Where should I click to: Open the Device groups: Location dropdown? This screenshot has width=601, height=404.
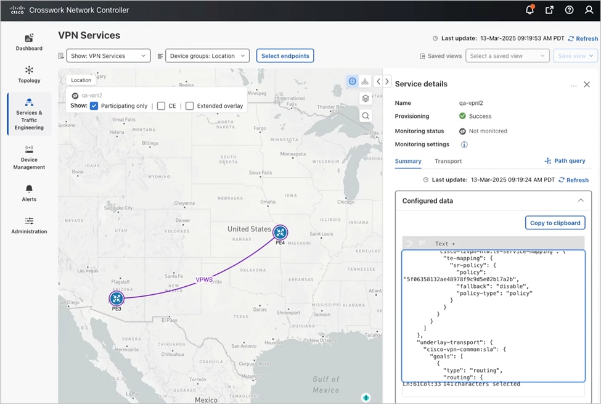coord(207,55)
